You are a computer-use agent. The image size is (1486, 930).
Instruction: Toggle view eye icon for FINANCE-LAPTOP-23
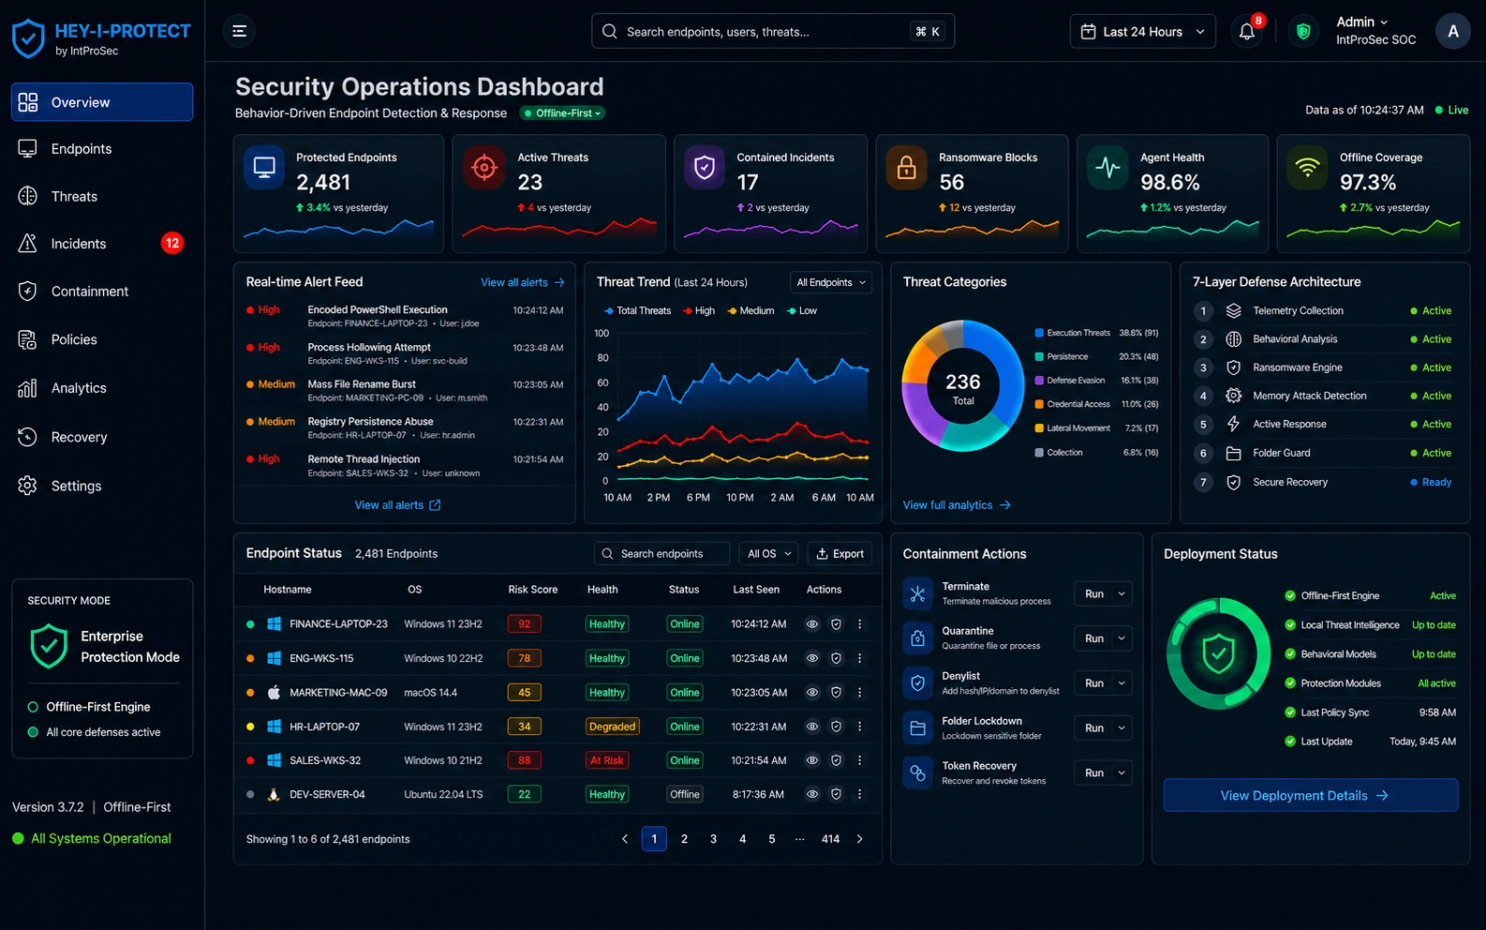[812, 623]
